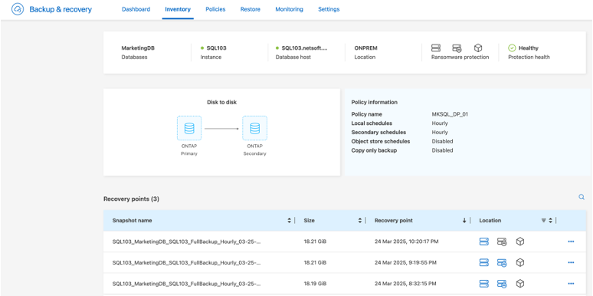Open actions menu for 9:19:55 PM recovery point

point(571,262)
